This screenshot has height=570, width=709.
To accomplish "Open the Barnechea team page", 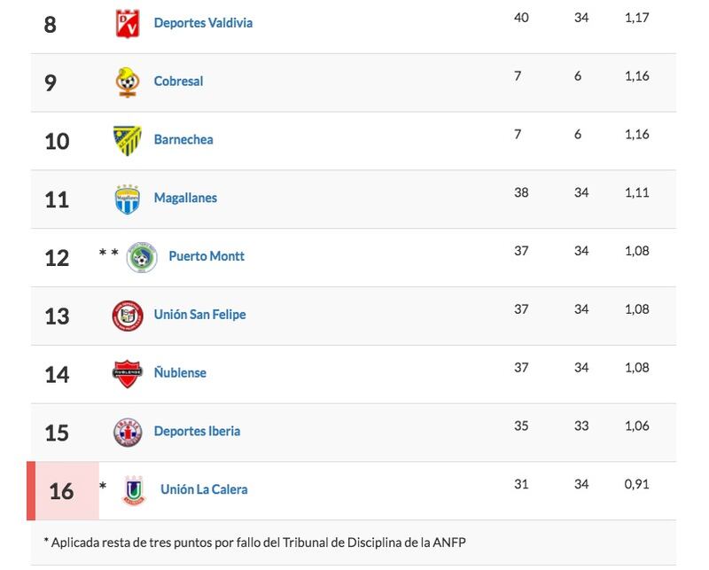I will (183, 140).
